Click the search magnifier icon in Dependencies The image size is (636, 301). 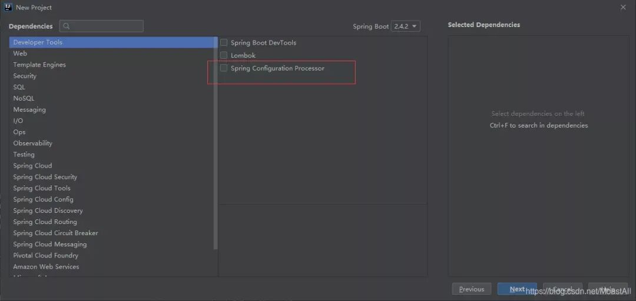click(67, 26)
